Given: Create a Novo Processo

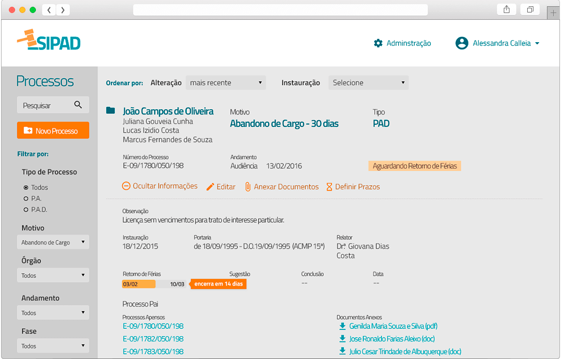Looking at the screenshot, I should pos(53,131).
